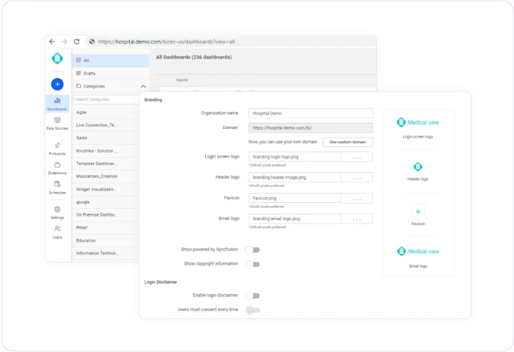Click the browser back arrow
The width and height of the screenshot is (514, 352).
coord(52,42)
